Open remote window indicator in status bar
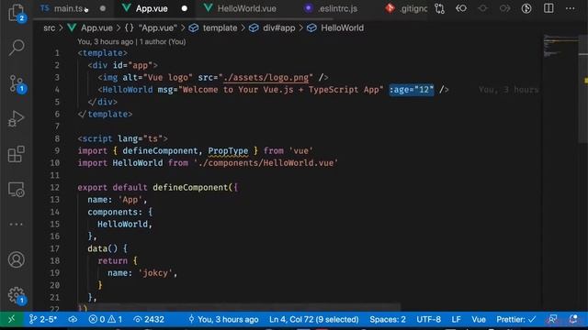The height and width of the screenshot is (330, 588). click(x=11, y=319)
